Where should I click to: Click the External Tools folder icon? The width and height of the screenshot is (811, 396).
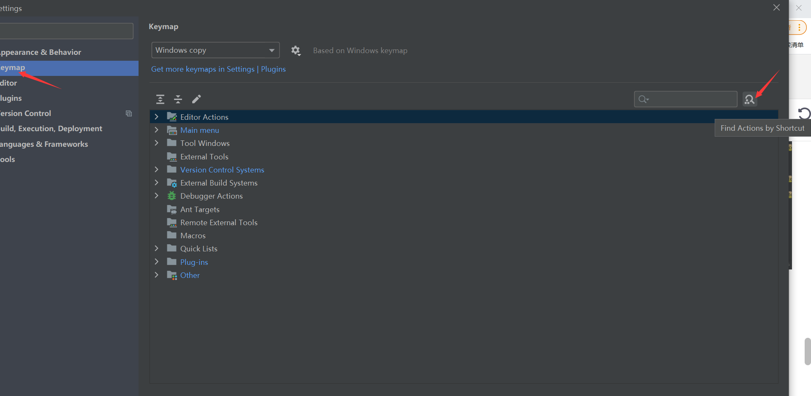pos(171,156)
